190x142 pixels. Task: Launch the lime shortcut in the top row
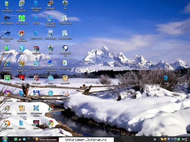[65, 5]
